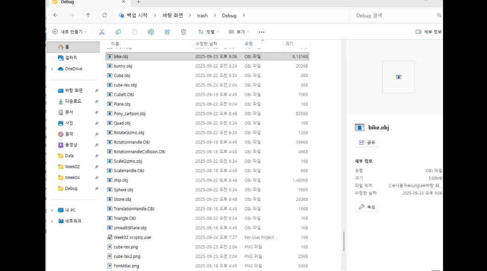Viewport: 487px width, 271px height.
Task: Click the trash breadcrumb
Action: point(202,16)
